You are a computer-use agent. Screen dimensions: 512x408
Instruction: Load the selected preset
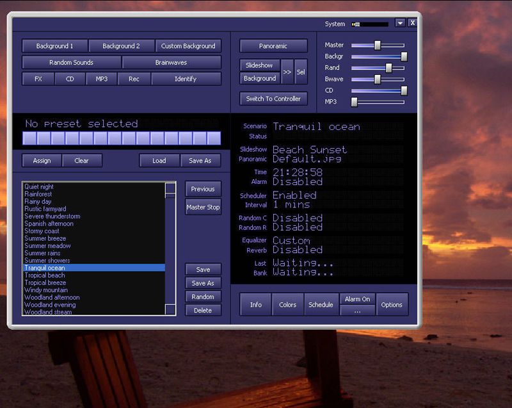coord(159,161)
